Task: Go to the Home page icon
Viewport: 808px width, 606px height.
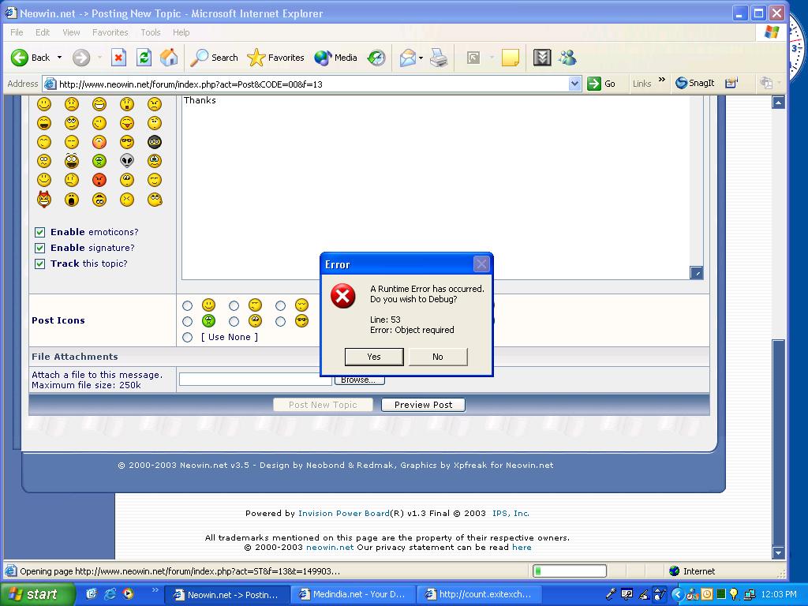Action: pos(169,58)
